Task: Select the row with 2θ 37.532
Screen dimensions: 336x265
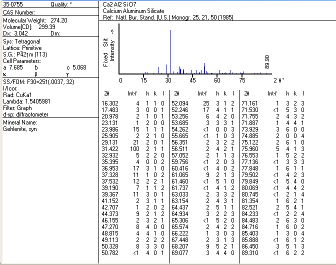Action: pyautogui.click(x=133, y=181)
